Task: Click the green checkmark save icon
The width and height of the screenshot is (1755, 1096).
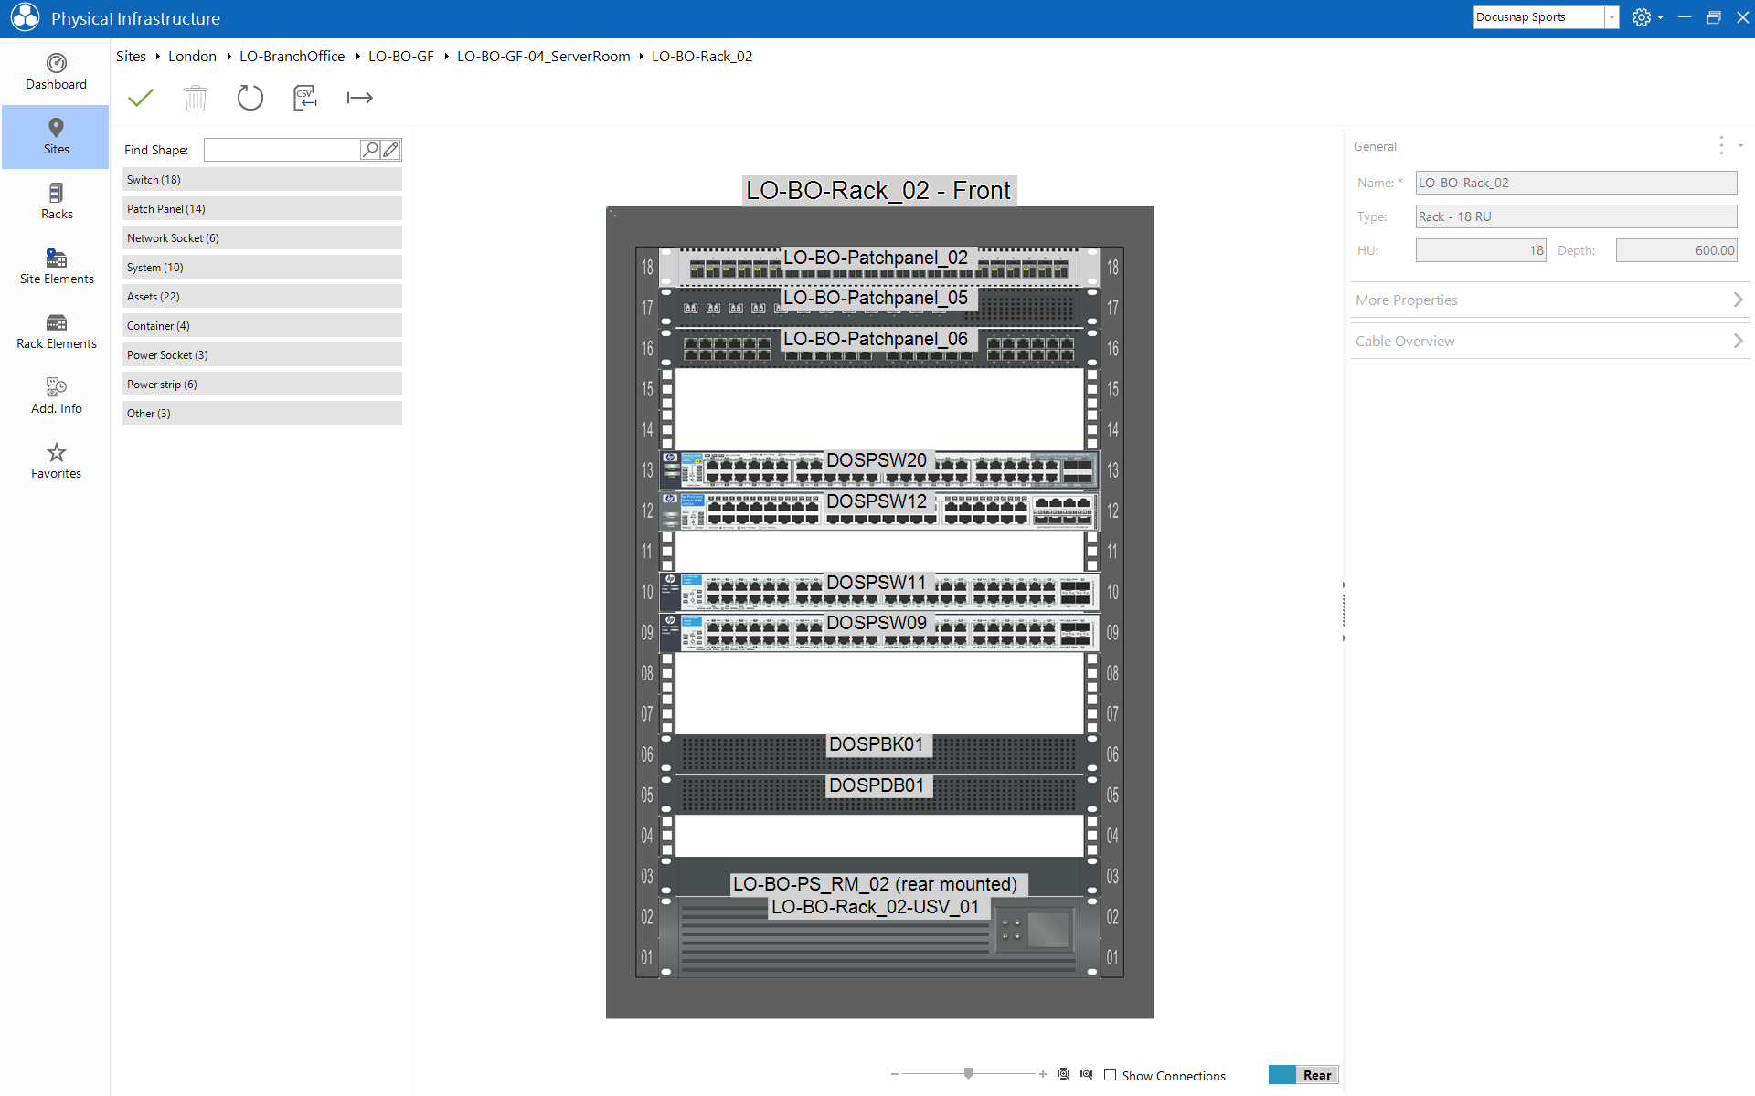Action: click(141, 98)
